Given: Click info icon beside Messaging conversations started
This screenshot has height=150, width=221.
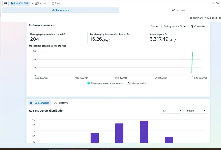Looking at the screenshot, I should coord(64,34).
